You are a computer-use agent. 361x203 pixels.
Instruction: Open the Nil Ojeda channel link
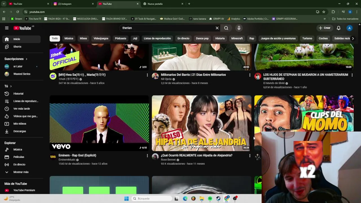point(166,79)
